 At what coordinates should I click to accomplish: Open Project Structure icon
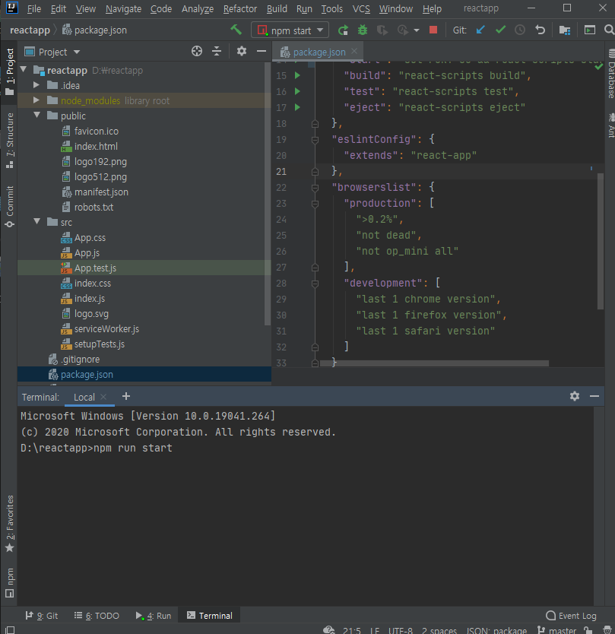565,30
